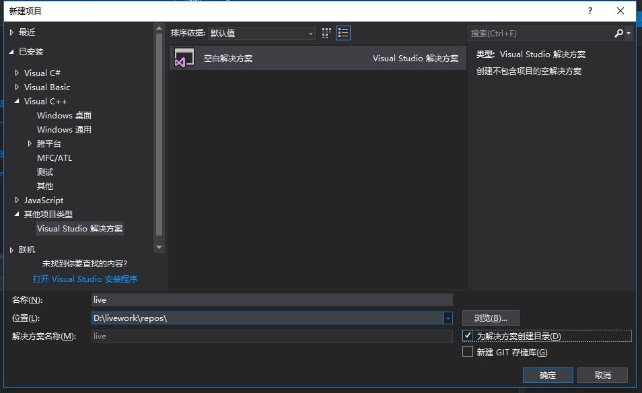The image size is (642, 393).
Task: Expand the JavaScript node
Action: (x=17, y=200)
